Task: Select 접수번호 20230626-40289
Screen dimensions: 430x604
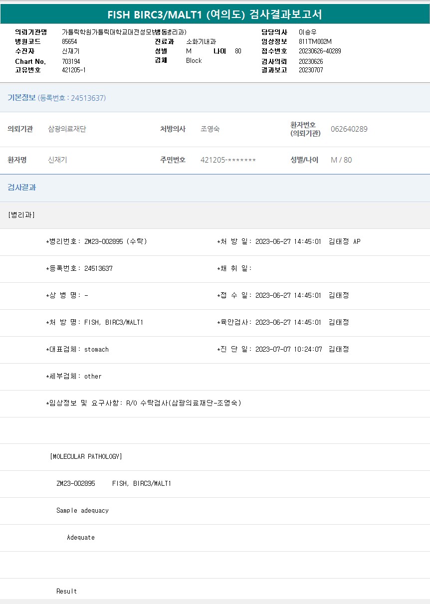Action: (320, 51)
